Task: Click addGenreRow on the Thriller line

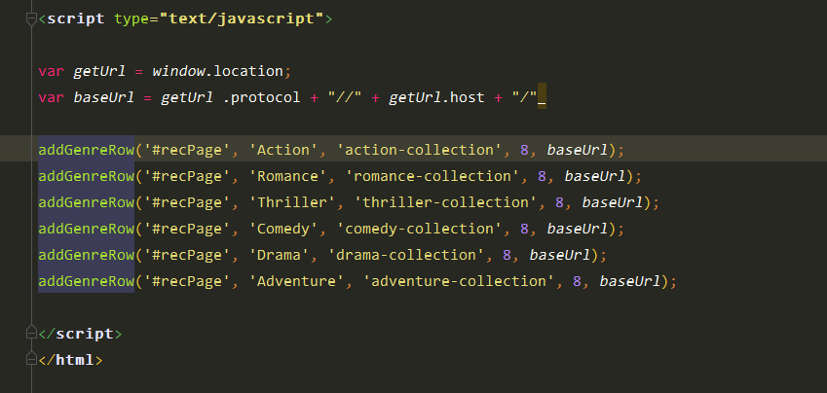Action: point(87,202)
